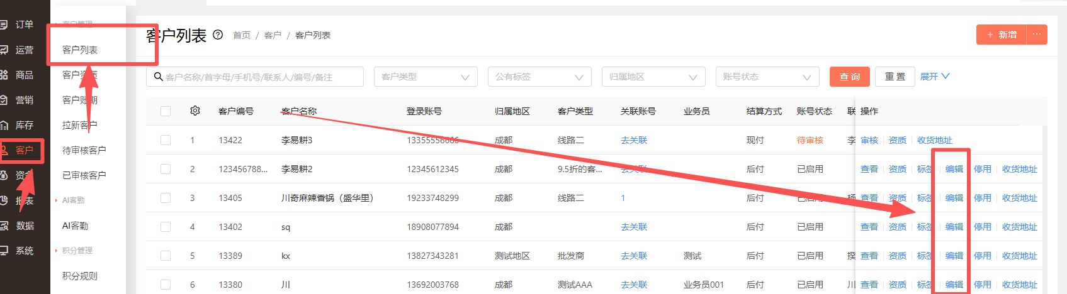Open the table column settings gear icon

point(195,111)
